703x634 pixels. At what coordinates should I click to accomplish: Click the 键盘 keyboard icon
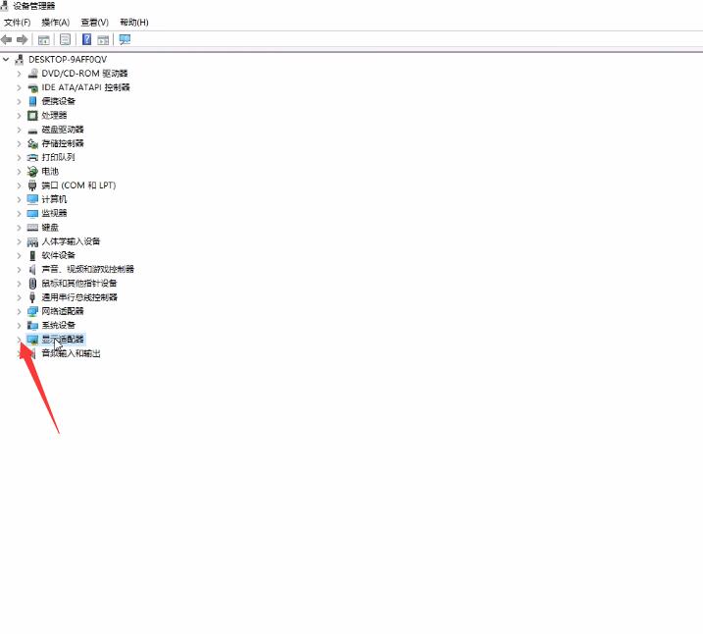[x=32, y=228]
